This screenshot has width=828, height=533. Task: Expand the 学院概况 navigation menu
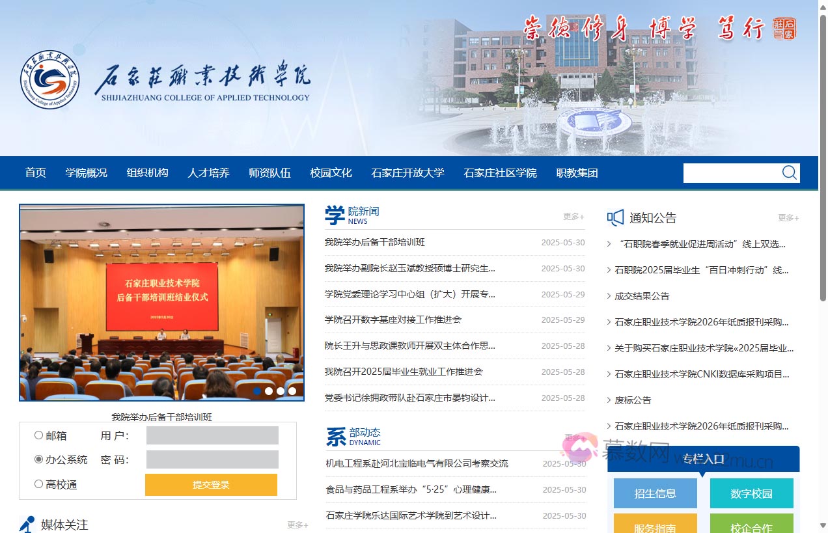click(86, 172)
